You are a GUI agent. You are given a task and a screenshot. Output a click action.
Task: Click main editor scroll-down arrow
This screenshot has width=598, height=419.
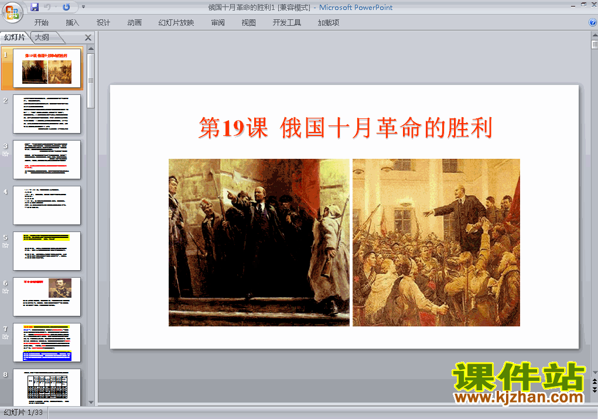(594, 373)
